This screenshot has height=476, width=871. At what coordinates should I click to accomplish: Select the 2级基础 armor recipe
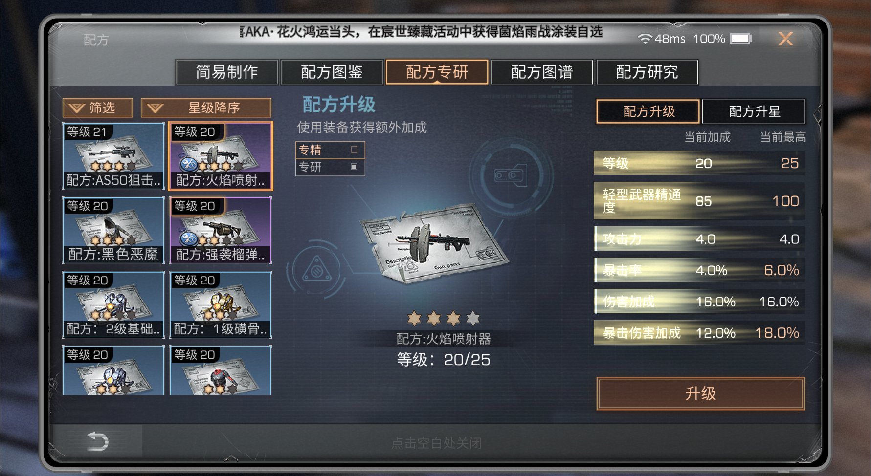pyautogui.click(x=113, y=304)
